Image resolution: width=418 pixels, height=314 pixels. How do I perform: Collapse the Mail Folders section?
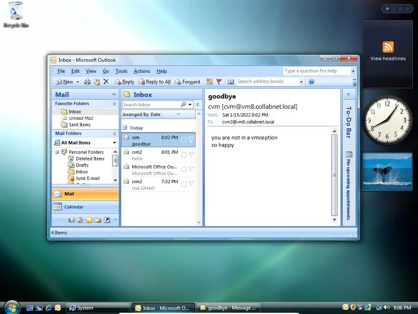point(114,134)
